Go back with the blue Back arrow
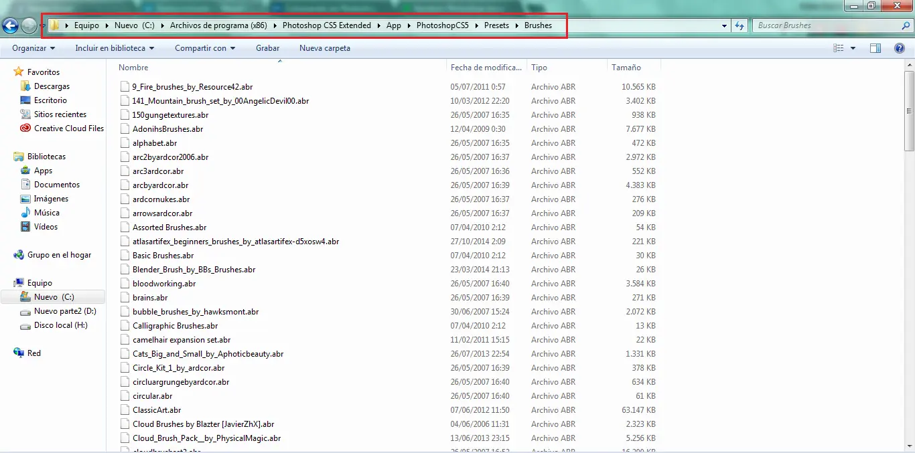 pyautogui.click(x=10, y=25)
